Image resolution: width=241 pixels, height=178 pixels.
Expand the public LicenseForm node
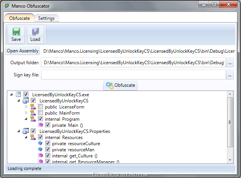26,107
